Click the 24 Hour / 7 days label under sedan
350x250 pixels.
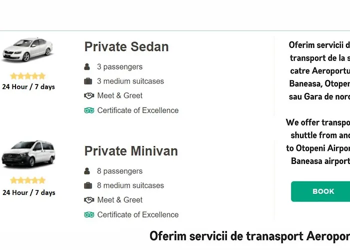[28, 86]
